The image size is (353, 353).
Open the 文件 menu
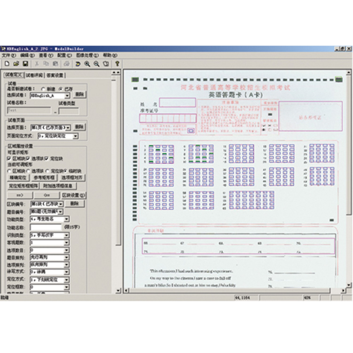pyautogui.click(x=9, y=55)
